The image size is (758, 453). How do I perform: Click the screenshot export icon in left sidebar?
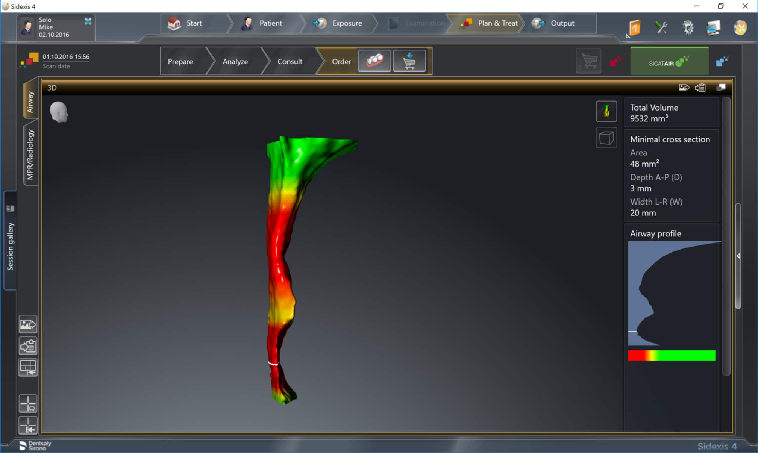point(28,324)
